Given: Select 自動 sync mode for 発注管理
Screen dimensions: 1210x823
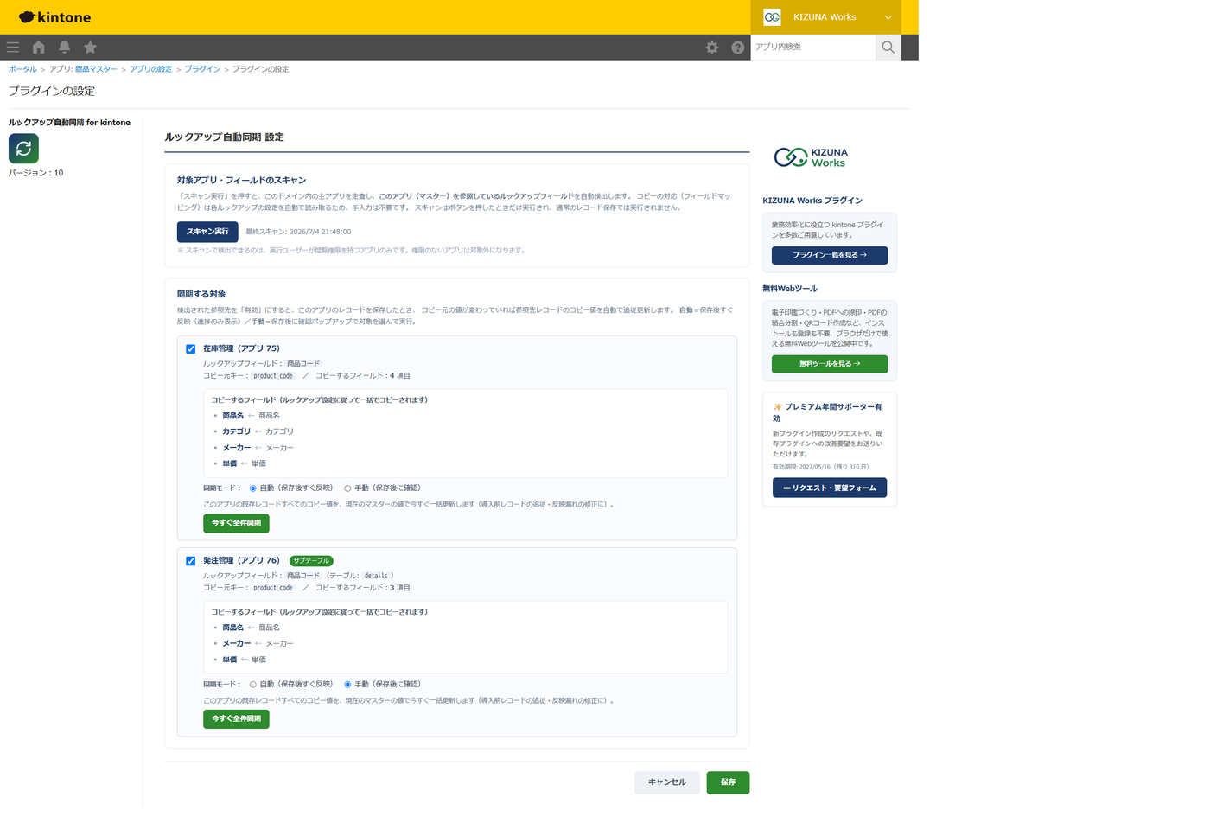Looking at the screenshot, I should (x=252, y=685).
